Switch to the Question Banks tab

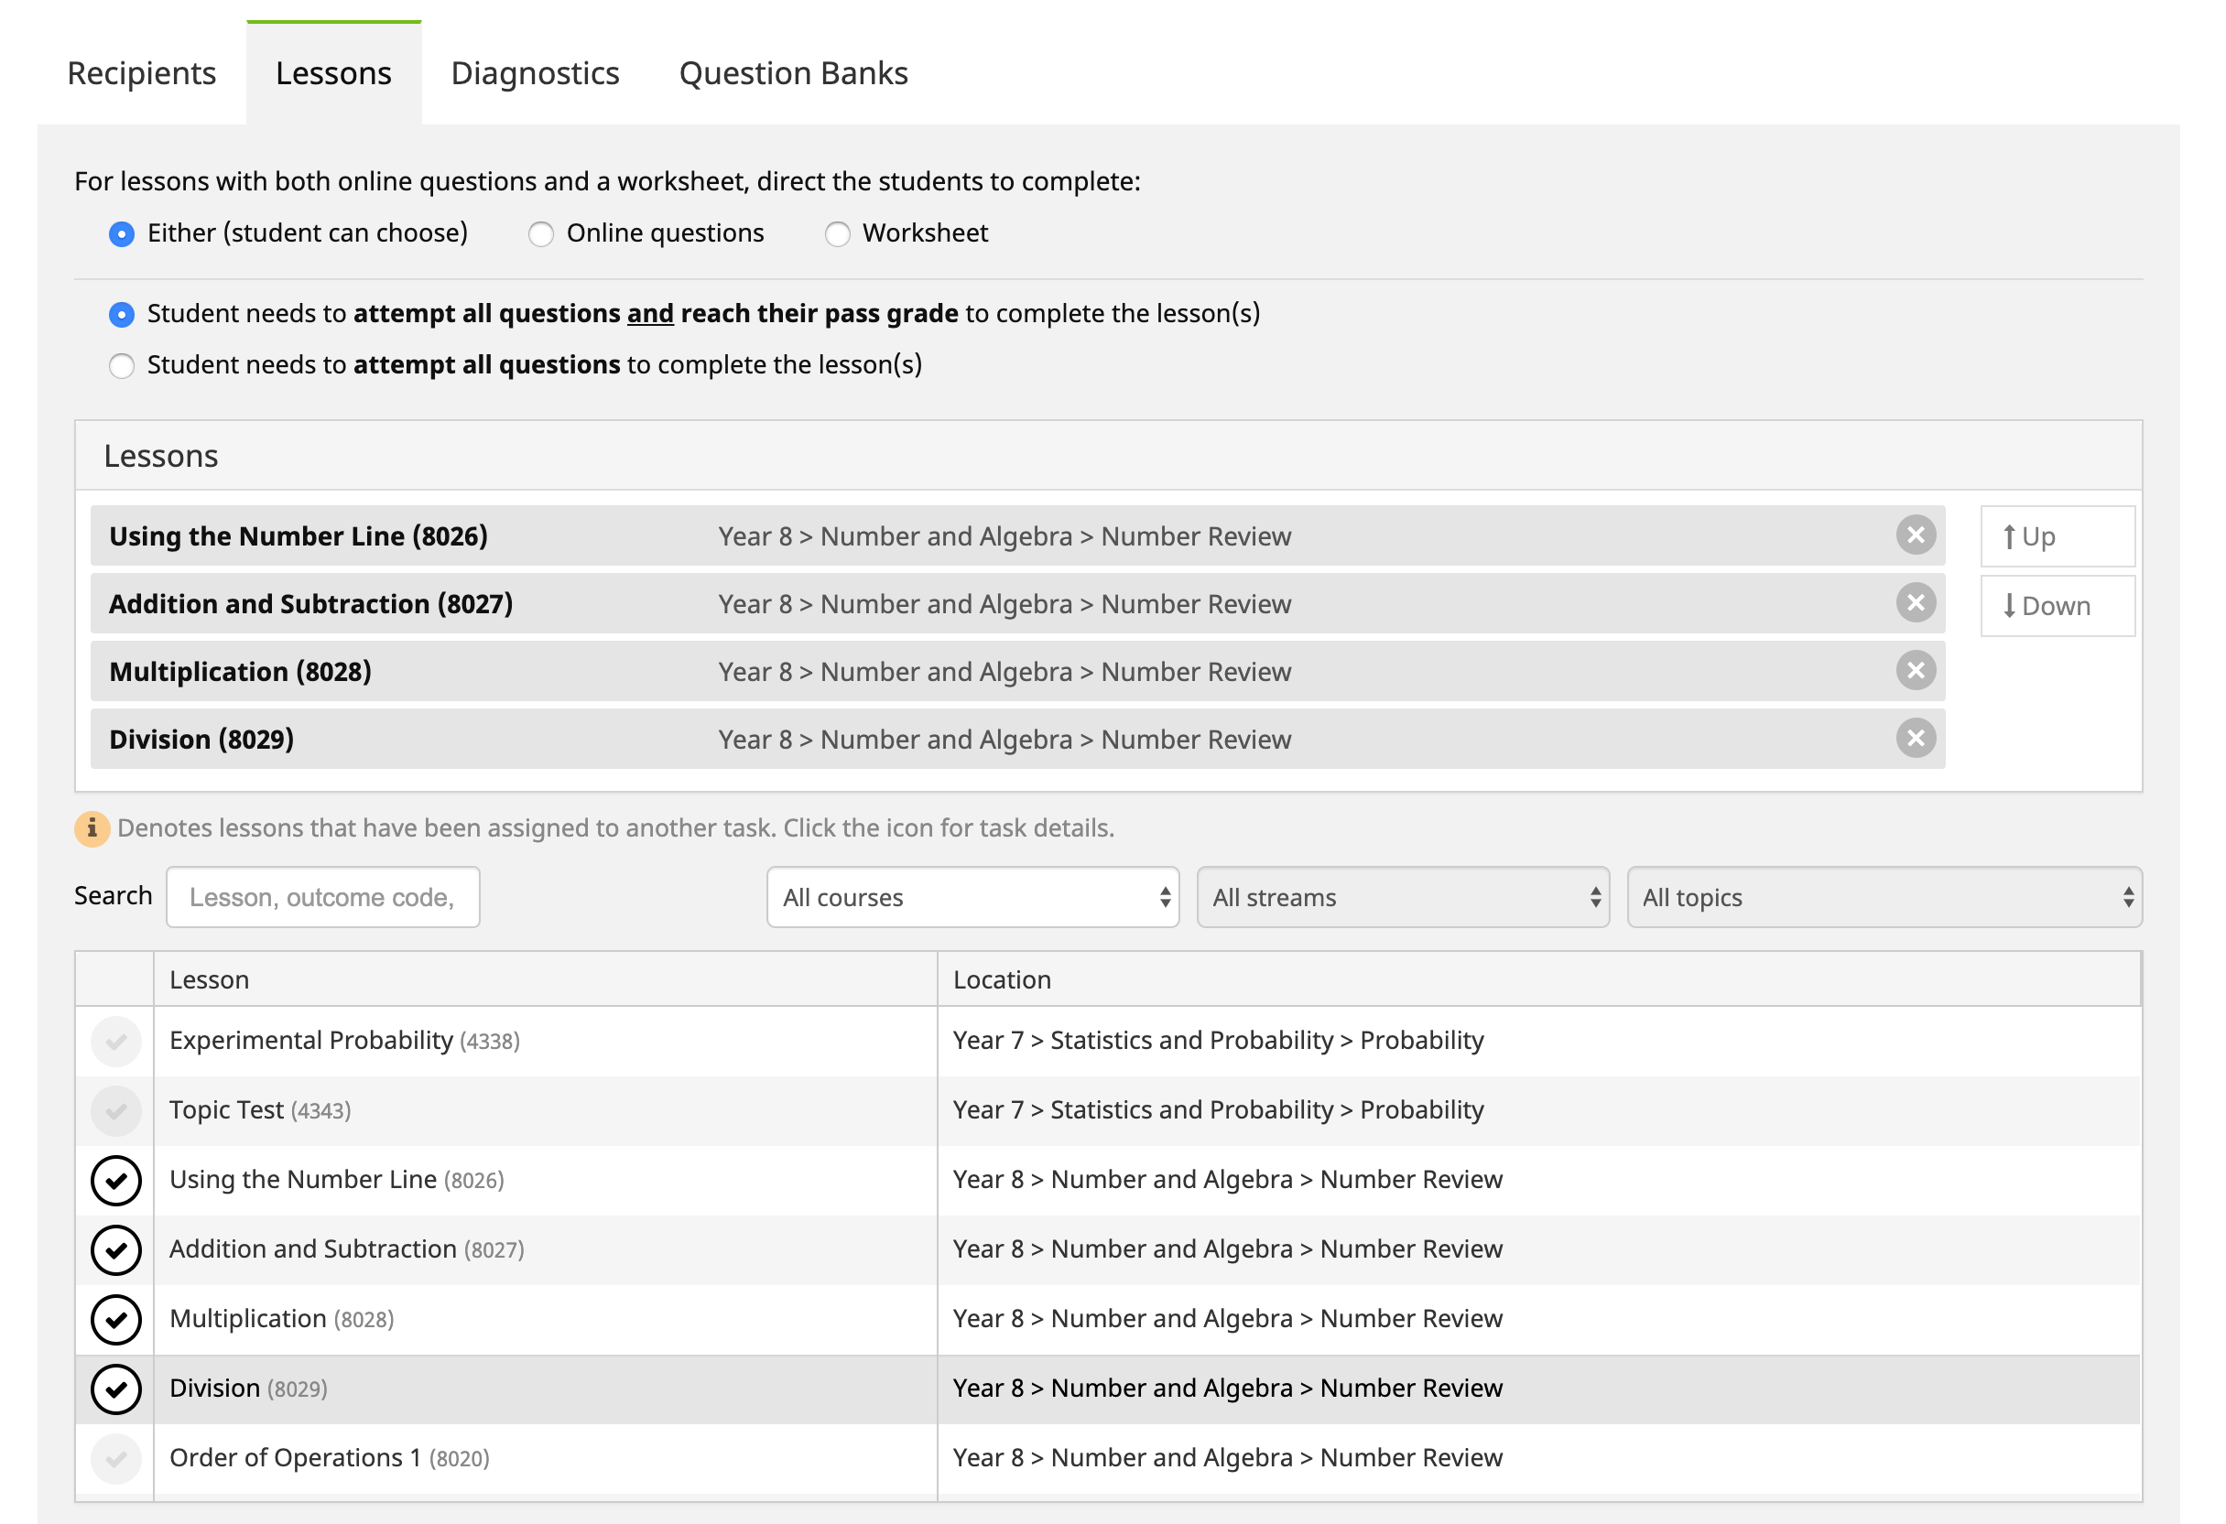click(793, 74)
